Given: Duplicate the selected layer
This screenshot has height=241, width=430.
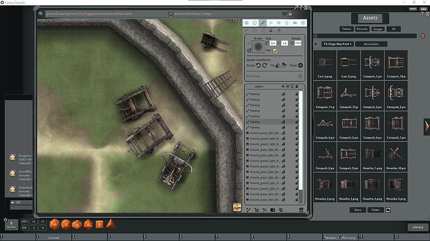Looking at the screenshot, I should pyautogui.click(x=281, y=210).
